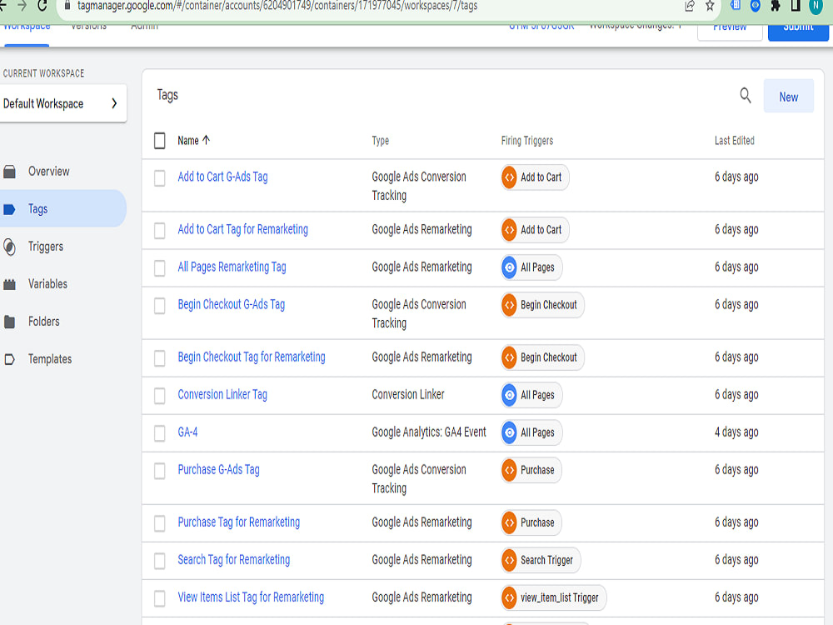
Task: Click the browser forward arrow
Action: [x=22, y=6]
